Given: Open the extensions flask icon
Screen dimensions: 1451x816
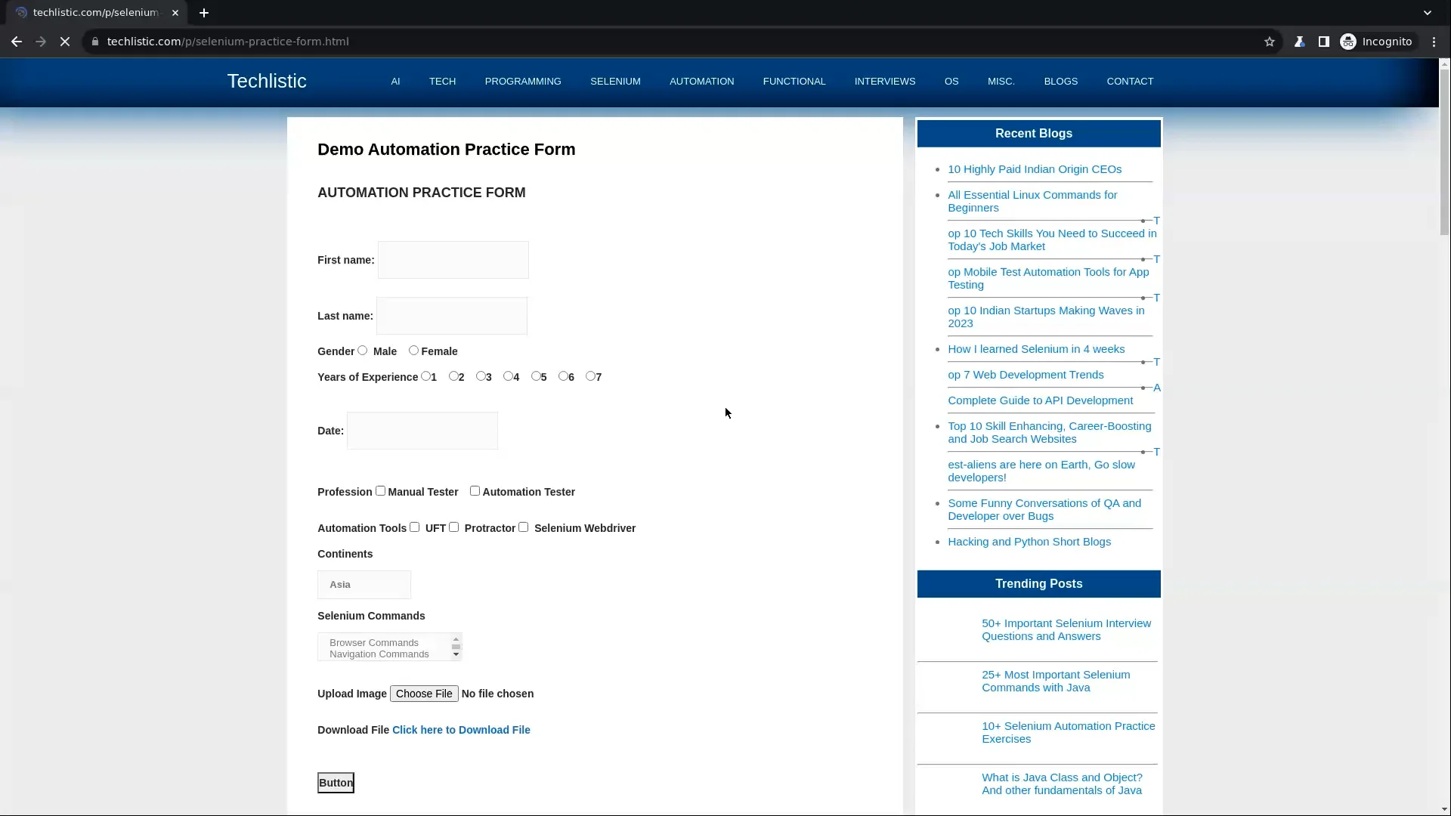Looking at the screenshot, I should pos(1299,42).
